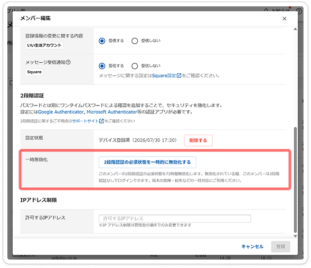Open the サポートサイト link
Screen dimensions: 311x268
click(86, 121)
